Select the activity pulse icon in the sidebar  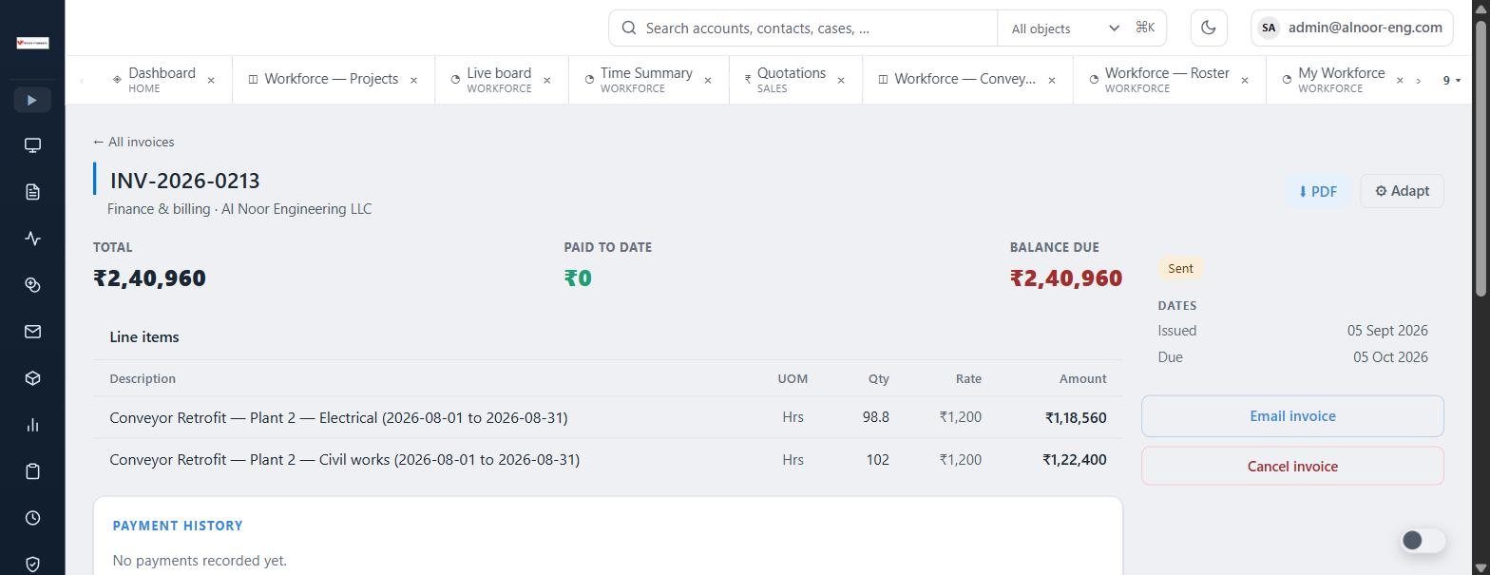click(x=32, y=239)
